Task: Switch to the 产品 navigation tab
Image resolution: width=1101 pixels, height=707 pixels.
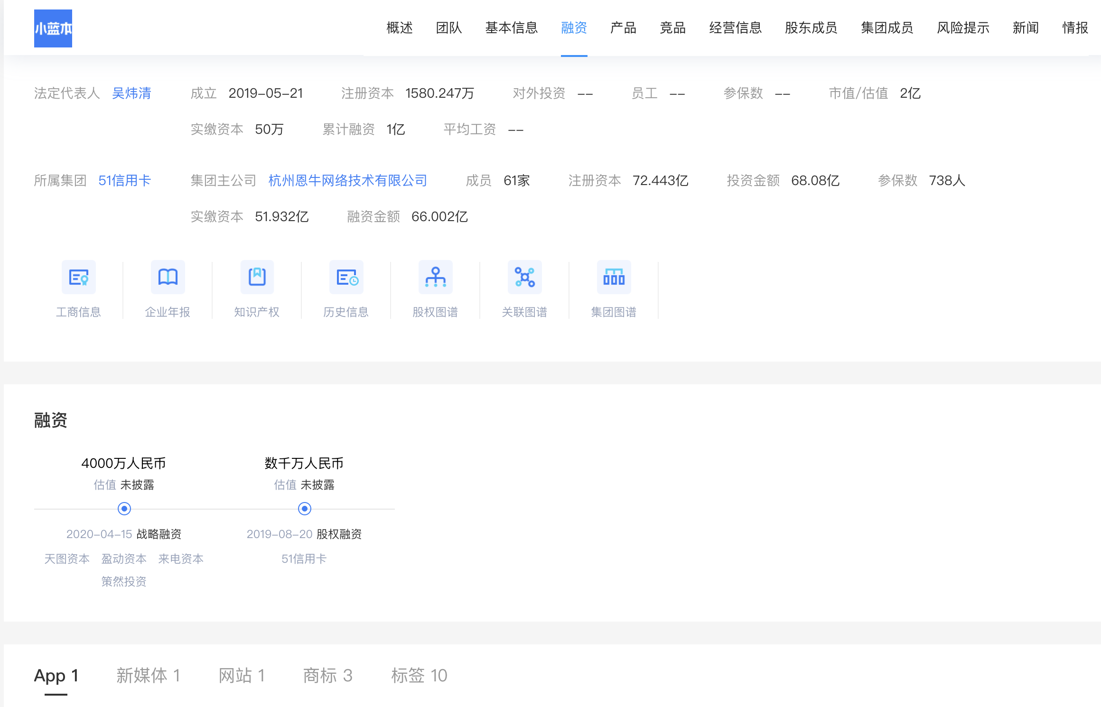Action: coord(623,28)
